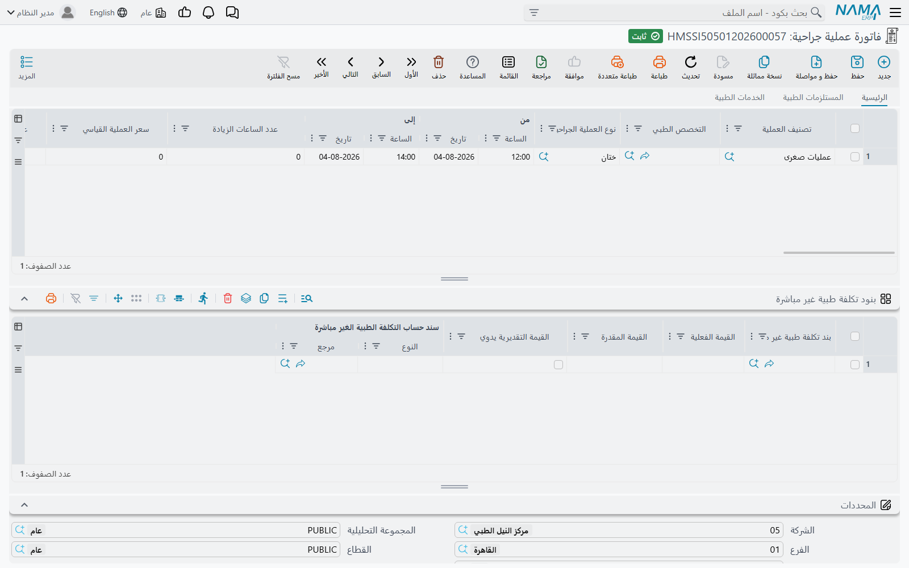Open the chat messages icon
The width and height of the screenshot is (909, 568).
[232, 12]
